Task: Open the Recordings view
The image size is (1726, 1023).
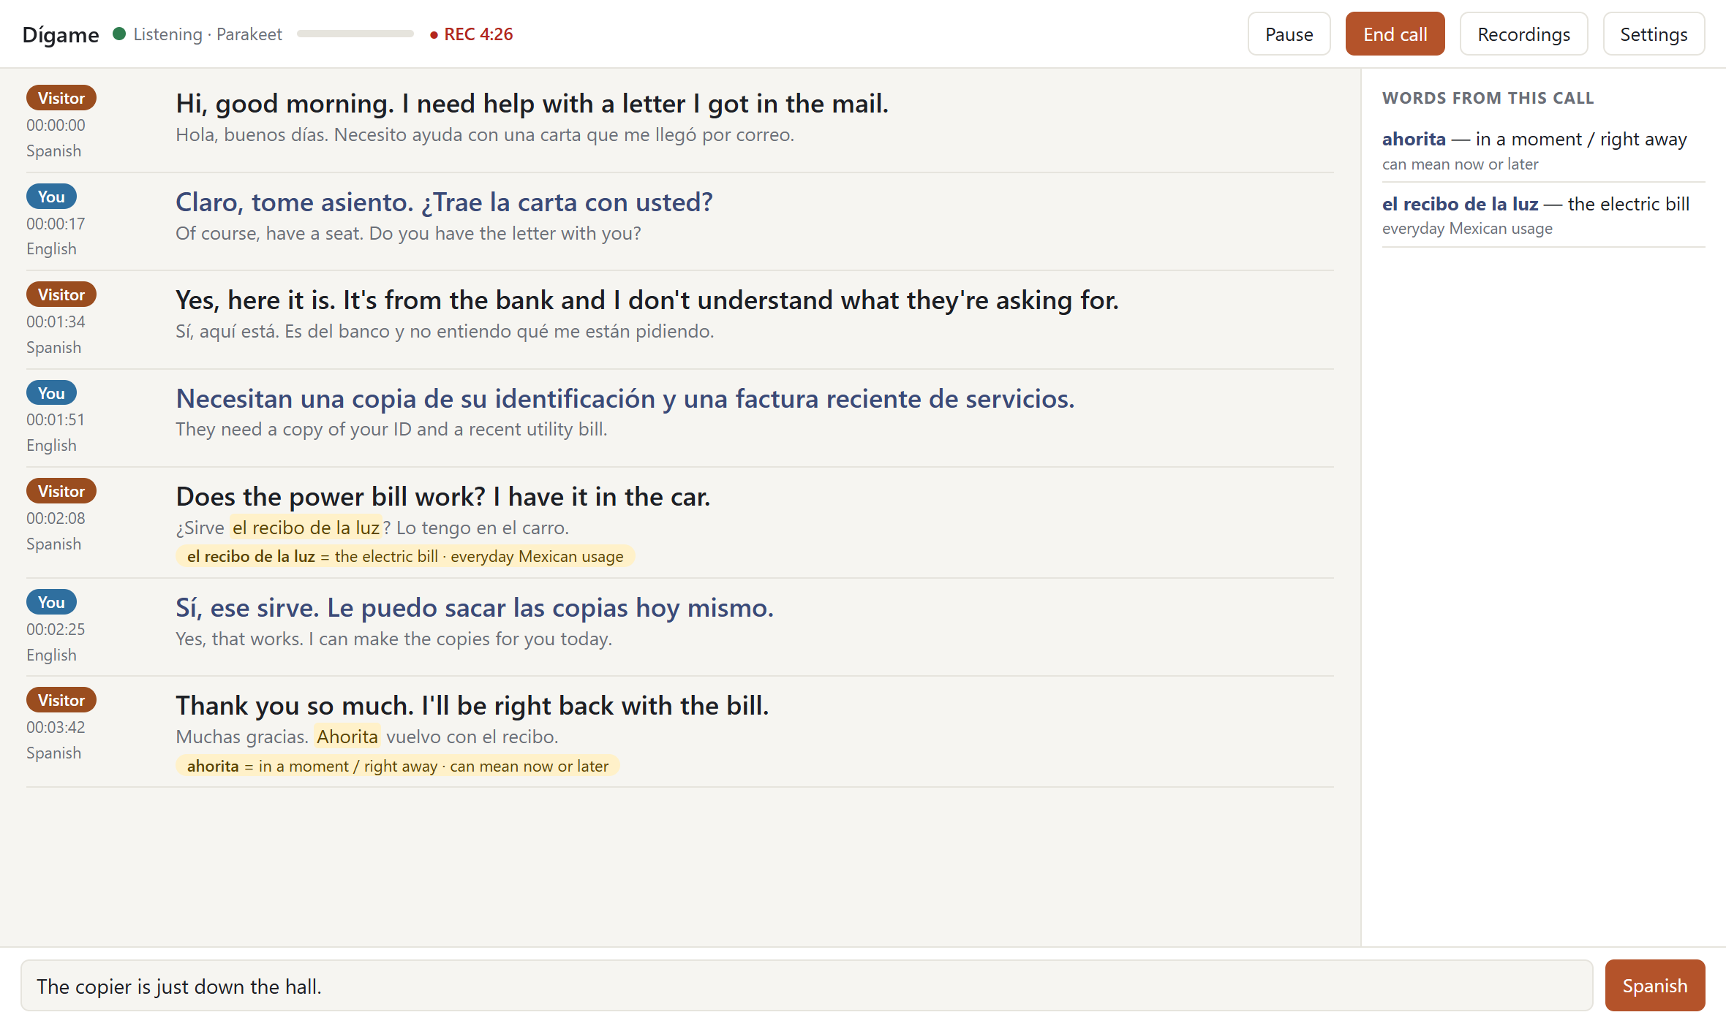Action: 1523,34
